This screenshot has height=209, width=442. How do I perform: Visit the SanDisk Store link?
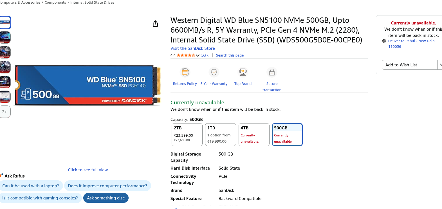[x=192, y=48]
